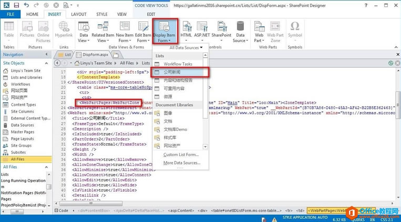Select 公司新闻 from the Lists menu
Image resolution: width=401 pixels, height=222 pixels.
pos(175,72)
